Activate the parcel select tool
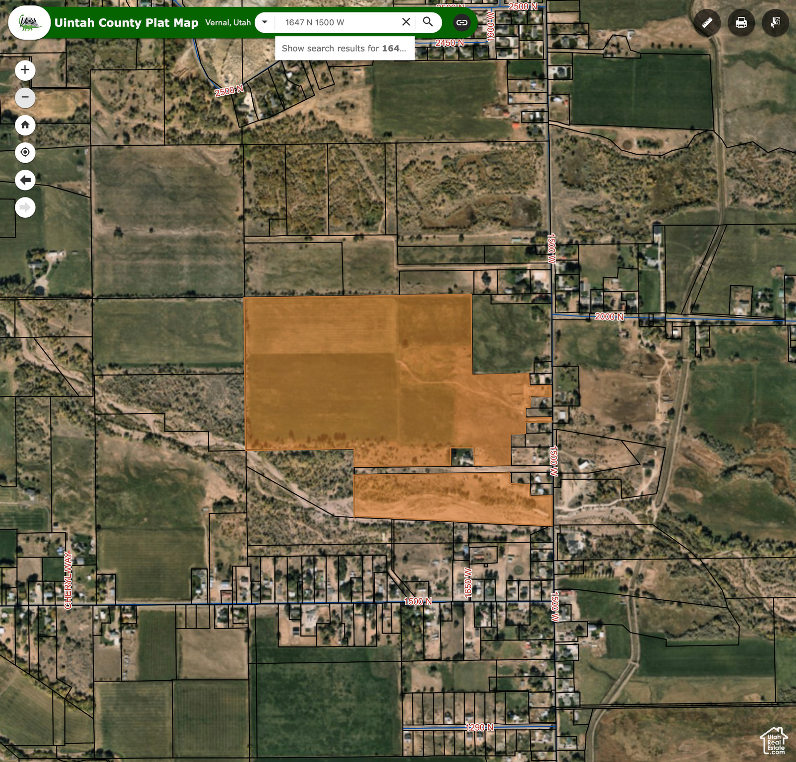 point(775,23)
